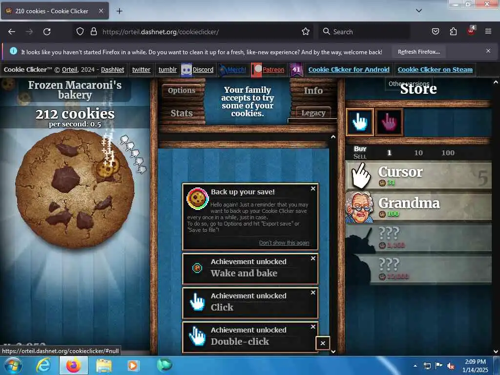Click the second locked ??? building

pos(418,269)
